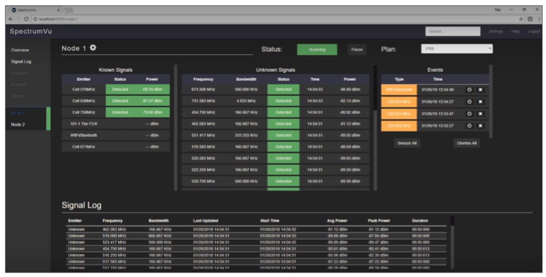Snooze the WiFi/Bluetooth event with clock icon
Image resolution: width=546 pixels, height=277 pixels.
[469, 89]
